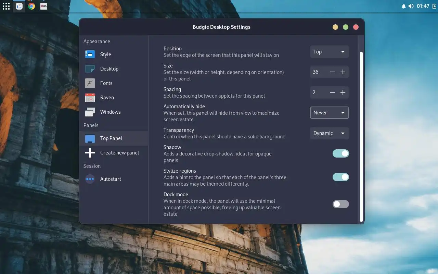Open the Autostart session page
This screenshot has width=438, height=274.
[114, 179]
